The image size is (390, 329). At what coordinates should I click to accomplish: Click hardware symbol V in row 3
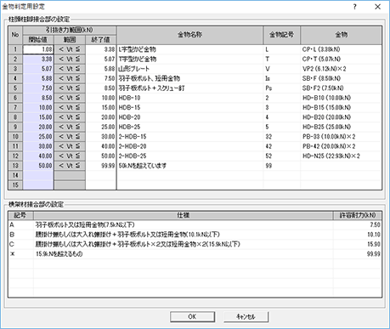282,69
